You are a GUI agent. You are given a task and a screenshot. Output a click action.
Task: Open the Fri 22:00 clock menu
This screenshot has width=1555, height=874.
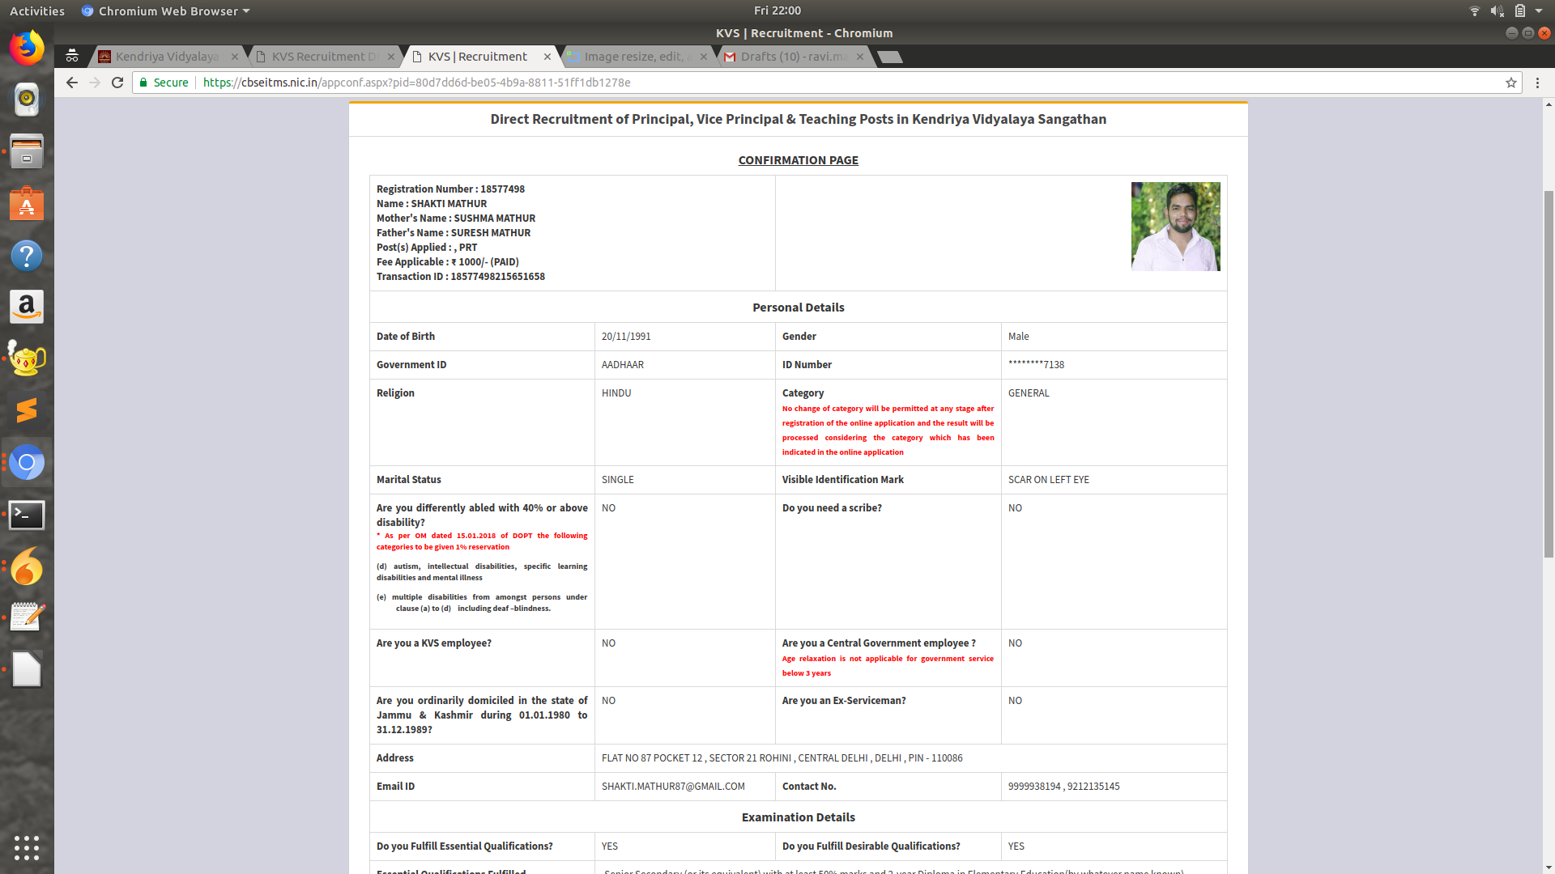tap(777, 11)
